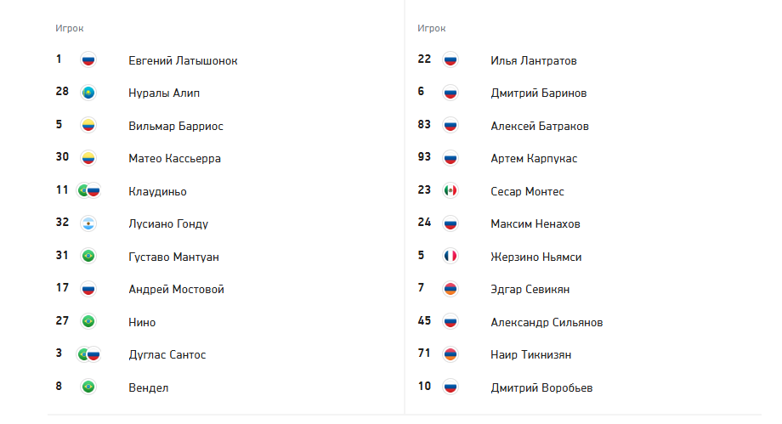This screenshot has width=782, height=424.
Task: Select Алексей Батраков from right squad
Action: [540, 127]
